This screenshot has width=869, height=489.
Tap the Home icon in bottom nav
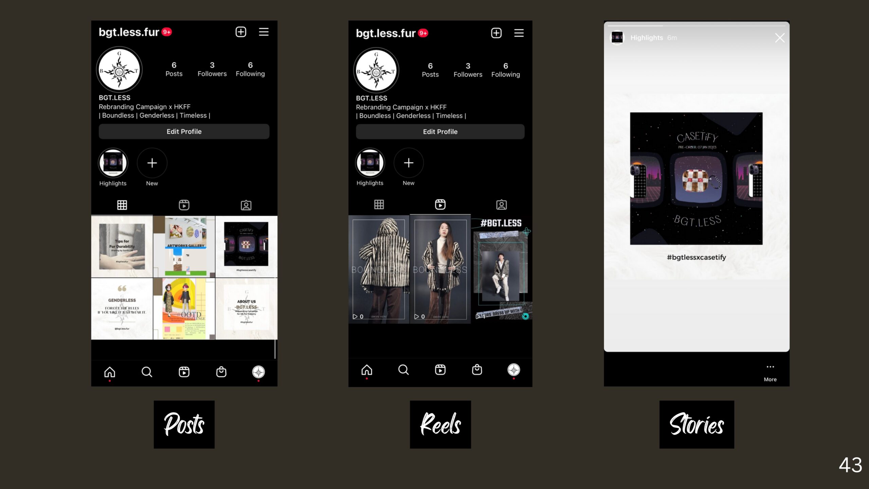tap(109, 372)
